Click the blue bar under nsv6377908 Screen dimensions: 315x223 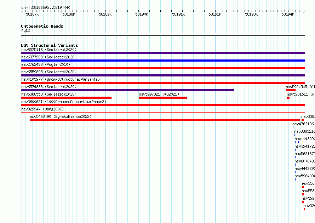click(163, 61)
